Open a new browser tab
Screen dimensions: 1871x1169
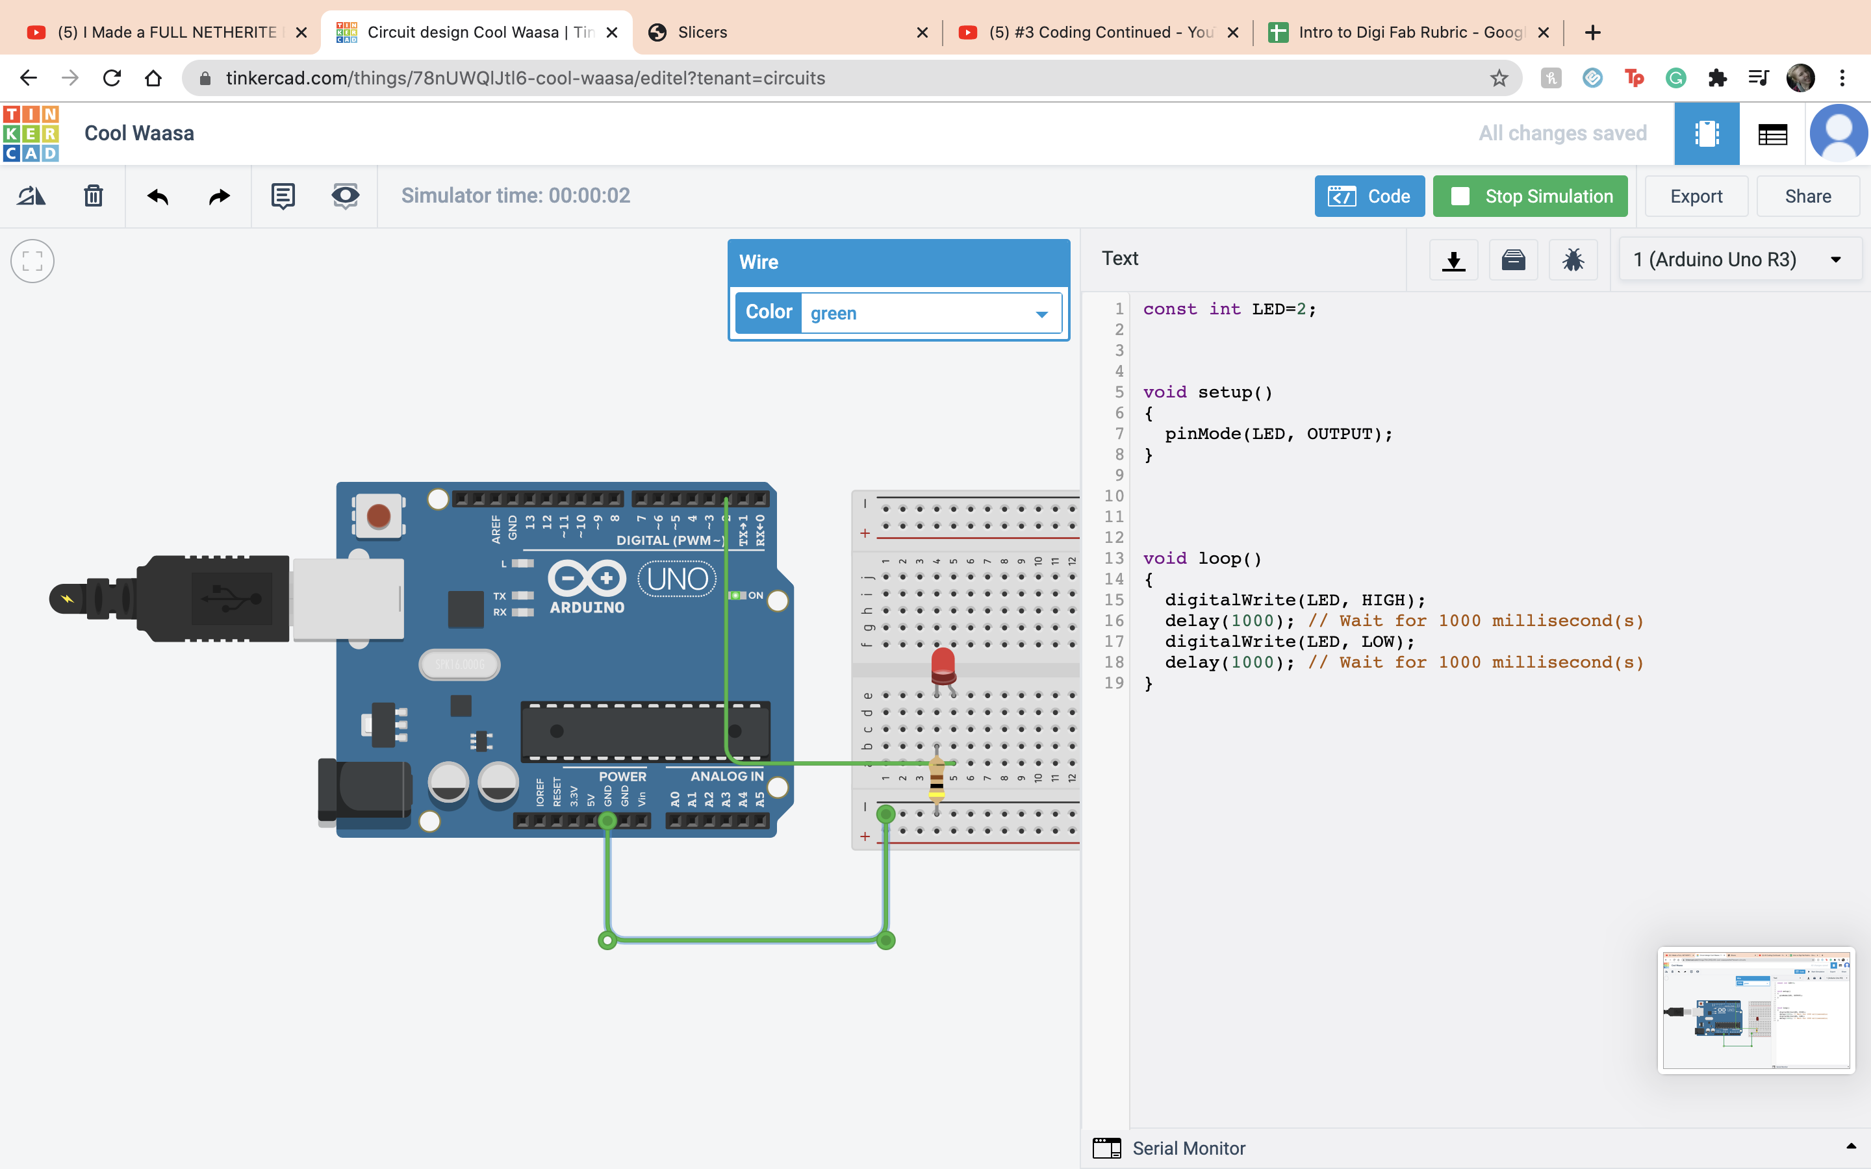tap(1592, 32)
